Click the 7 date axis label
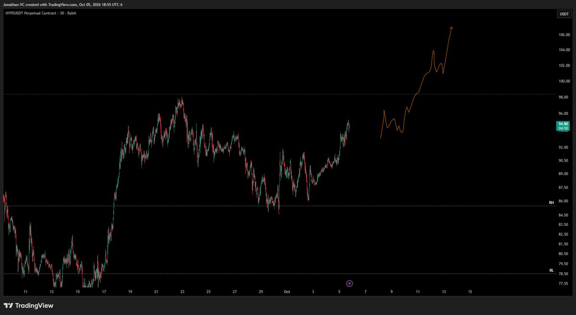576x315 pixels. point(365,292)
